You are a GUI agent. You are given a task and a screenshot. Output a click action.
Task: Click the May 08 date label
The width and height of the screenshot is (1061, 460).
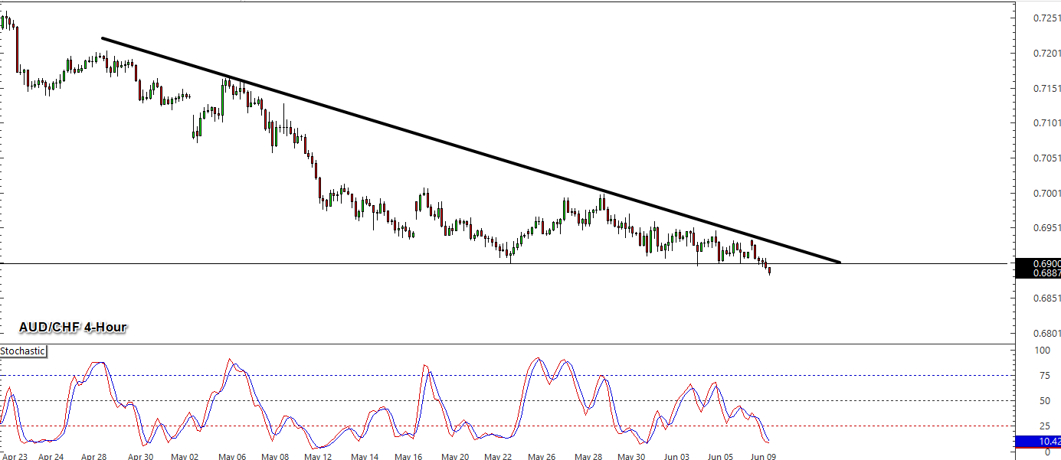[x=275, y=456]
